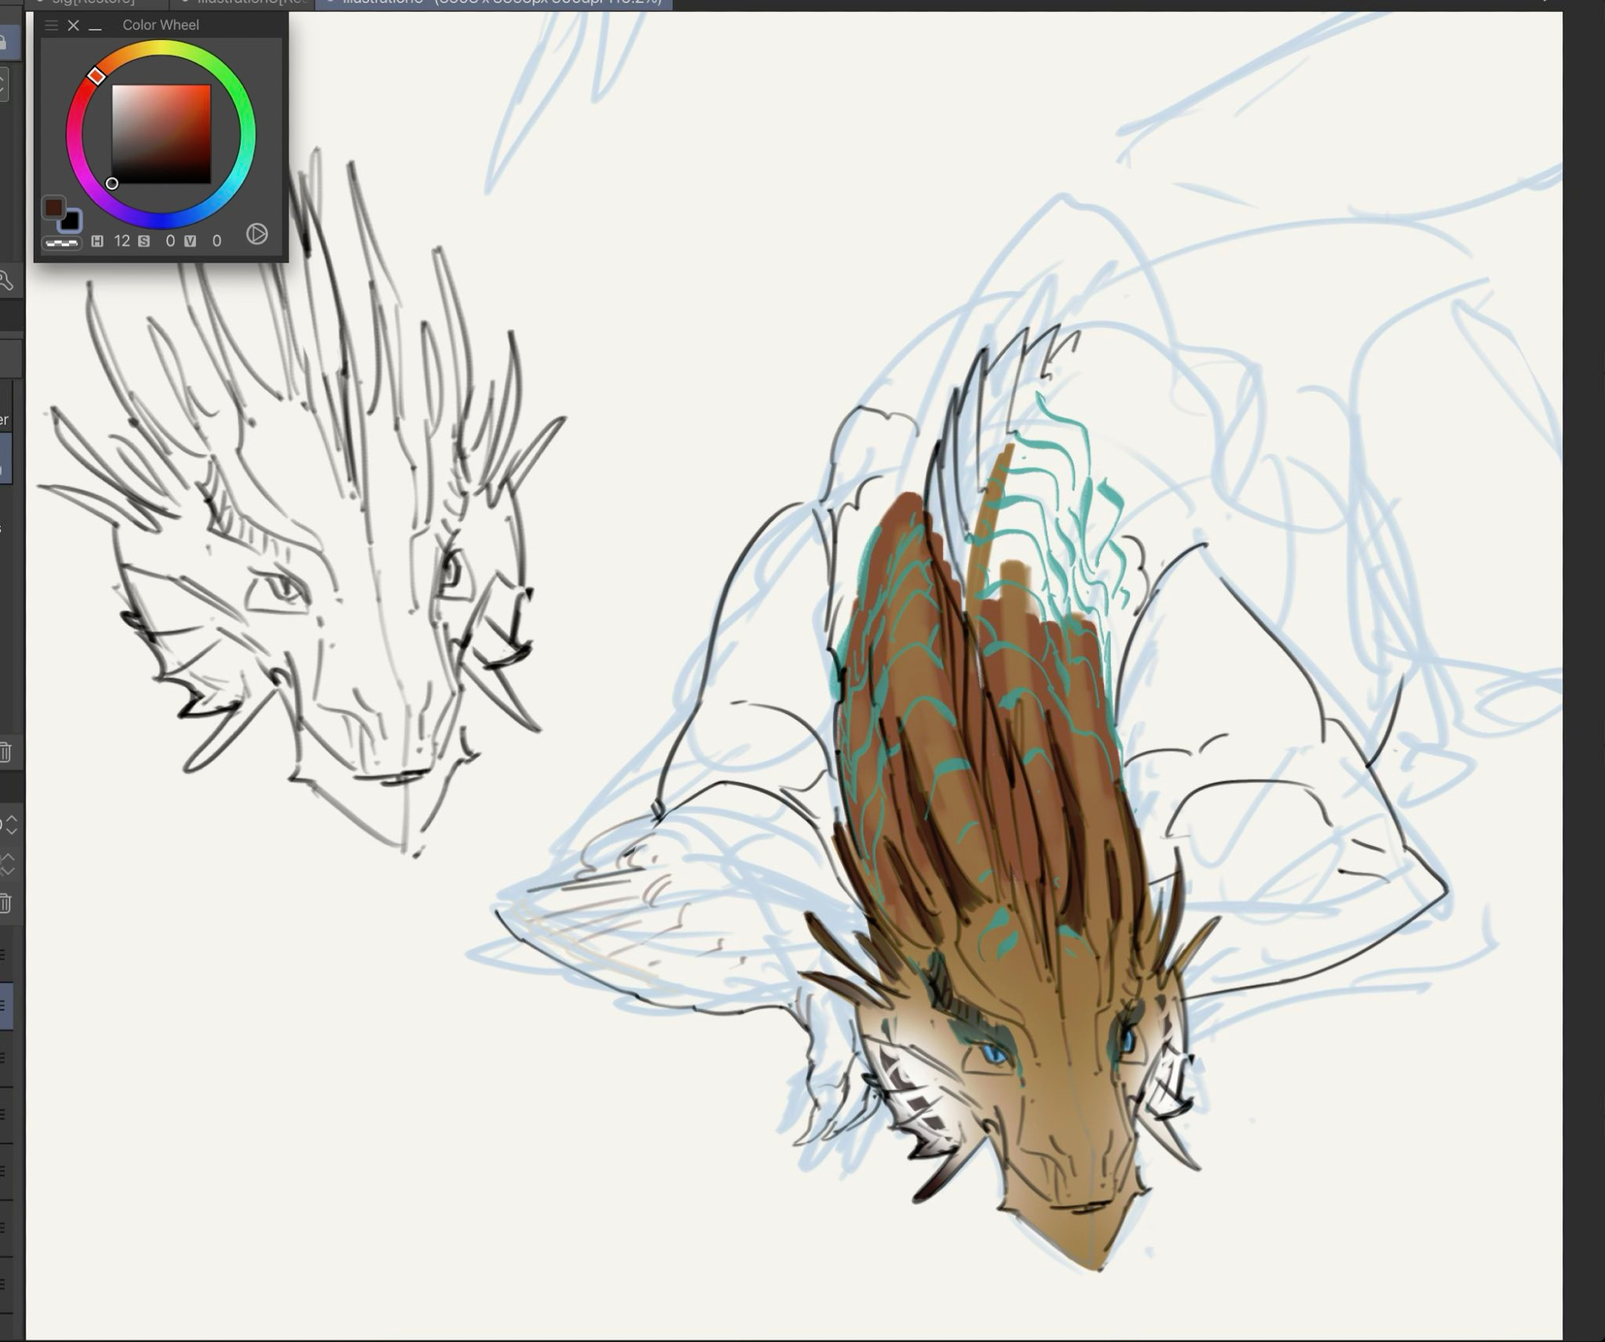1605x1342 pixels.
Task: Click the upper trash can icon on left
Action: point(6,752)
